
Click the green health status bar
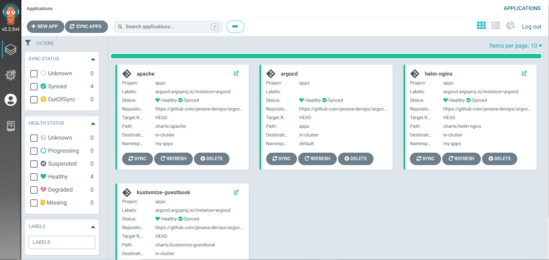(326, 56)
